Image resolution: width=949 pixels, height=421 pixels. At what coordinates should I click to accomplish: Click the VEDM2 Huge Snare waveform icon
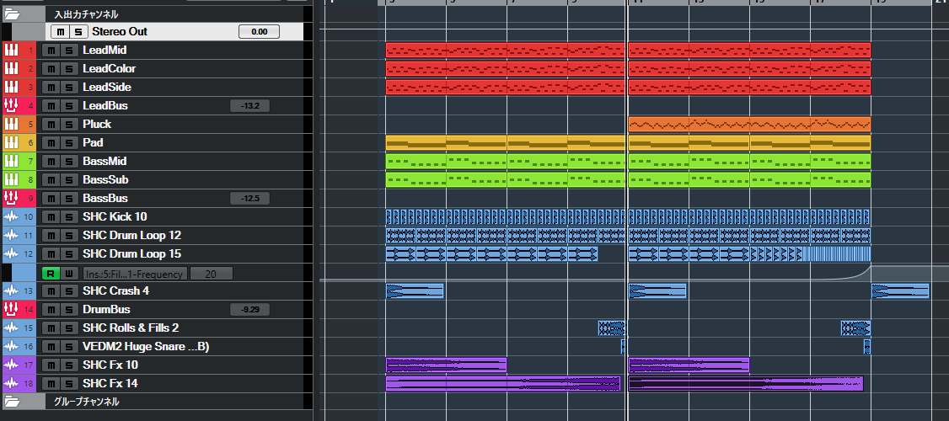11,347
